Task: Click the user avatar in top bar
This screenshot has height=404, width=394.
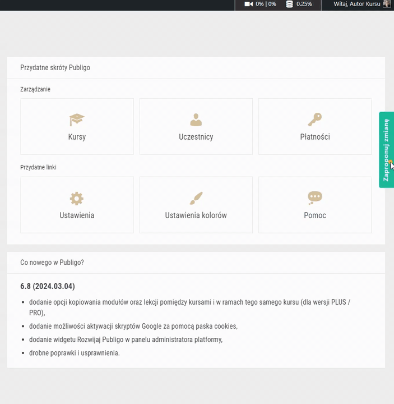Action: pyautogui.click(x=387, y=4)
